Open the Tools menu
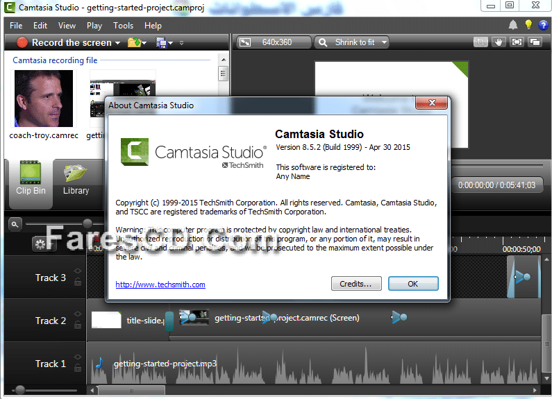This screenshot has height=399, width=552. 123,26
